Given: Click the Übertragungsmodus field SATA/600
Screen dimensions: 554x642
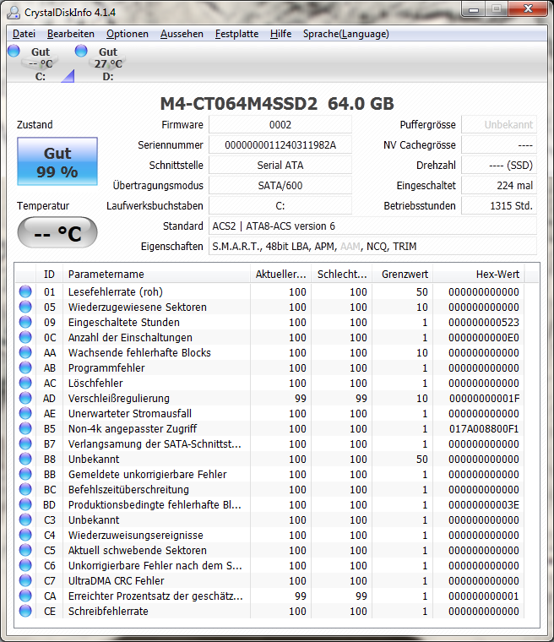Looking at the screenshot, I should click(280, 186).
